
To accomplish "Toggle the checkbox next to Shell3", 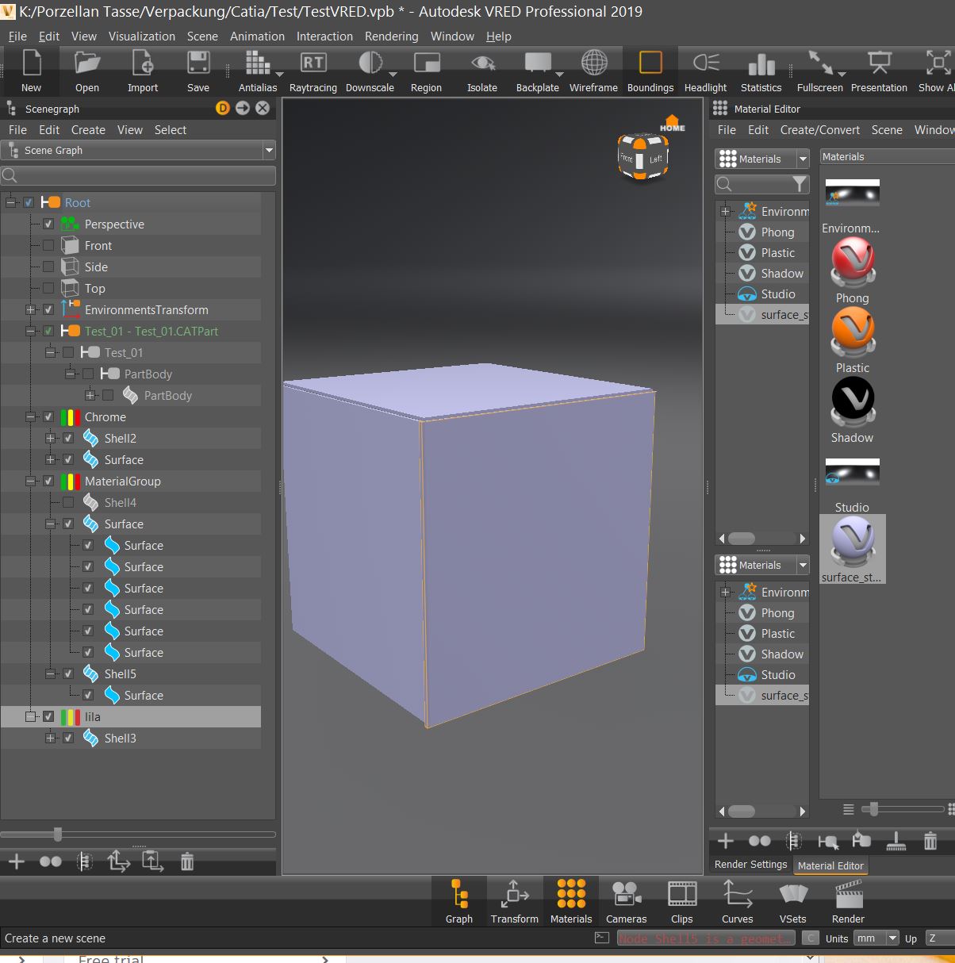I will [x=68, y=738].
